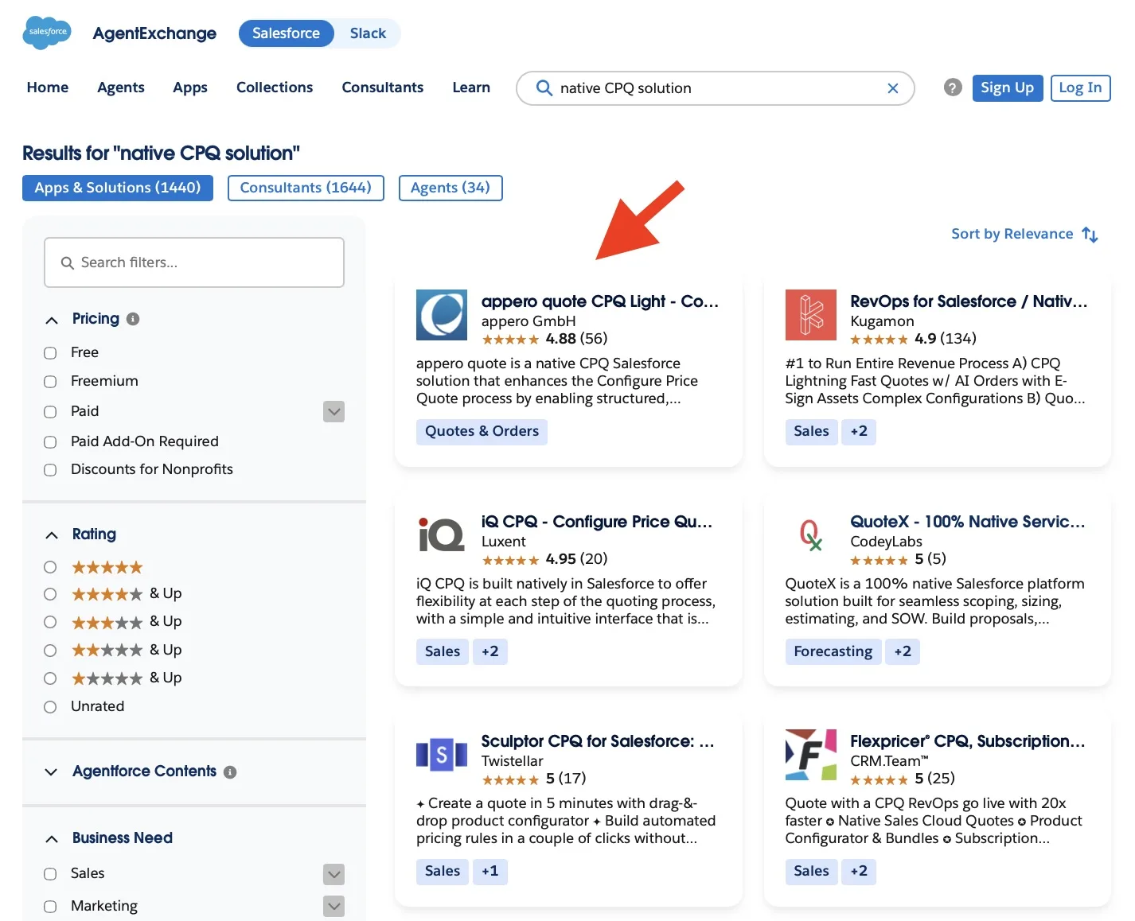Select Apps & Solutions (1440) tab
The width and height of the screenshot is (1135, 921).
click(118, 188)
